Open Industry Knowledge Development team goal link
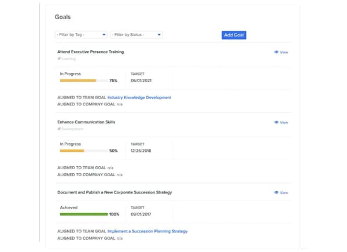Viewport: 347px width, 252px height. pyautogui.click(x=139, y=97)
